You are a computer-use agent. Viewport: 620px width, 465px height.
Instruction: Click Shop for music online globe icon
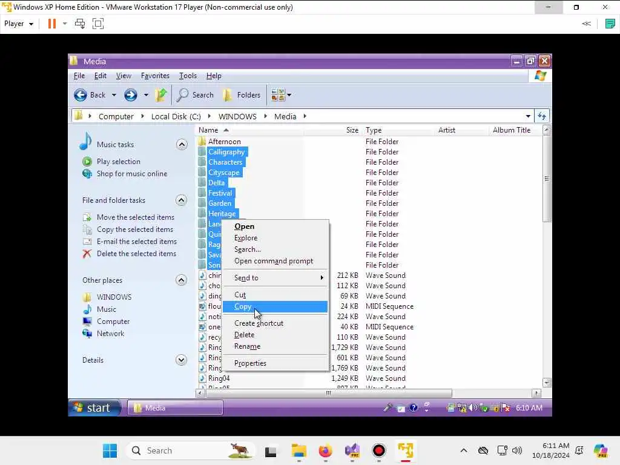tap(87, 174)
